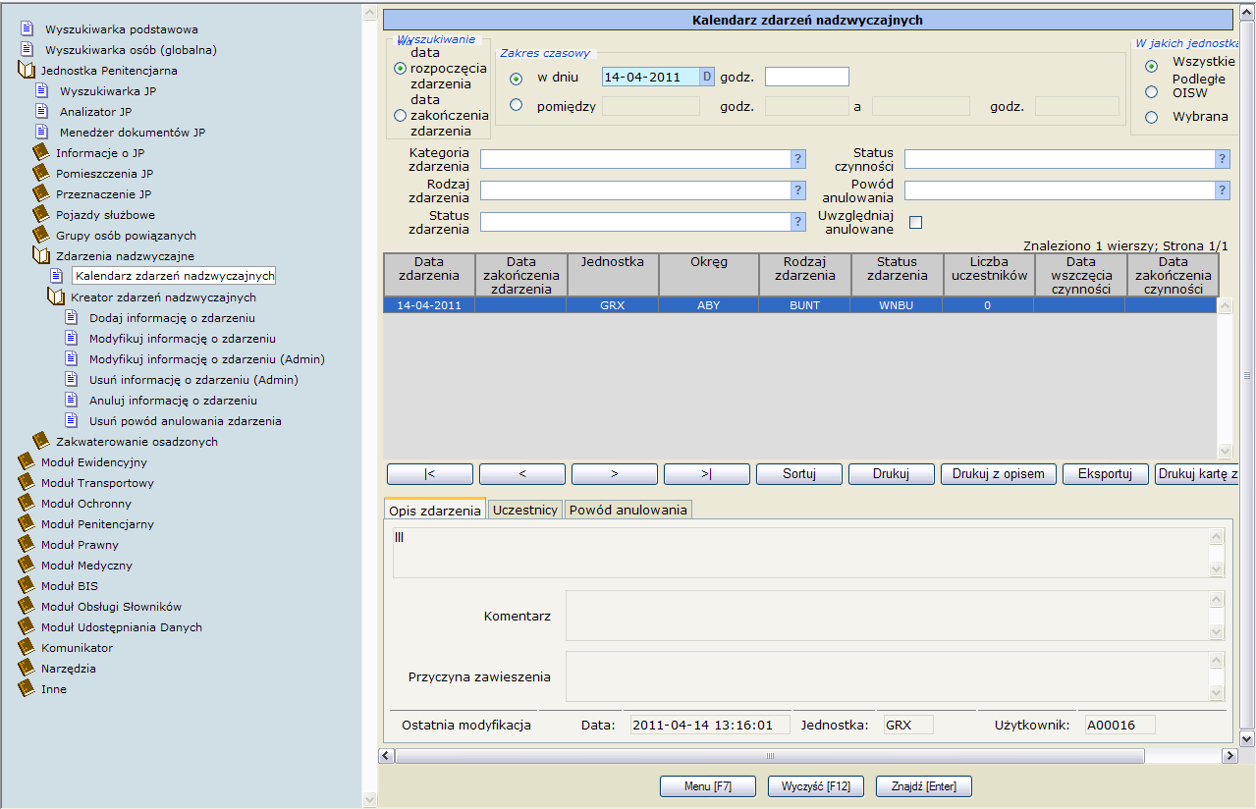Open help lookup for Kategoria zdarzenia
Viewport: 1256px width, 809px height.
[x=798, y=159]
